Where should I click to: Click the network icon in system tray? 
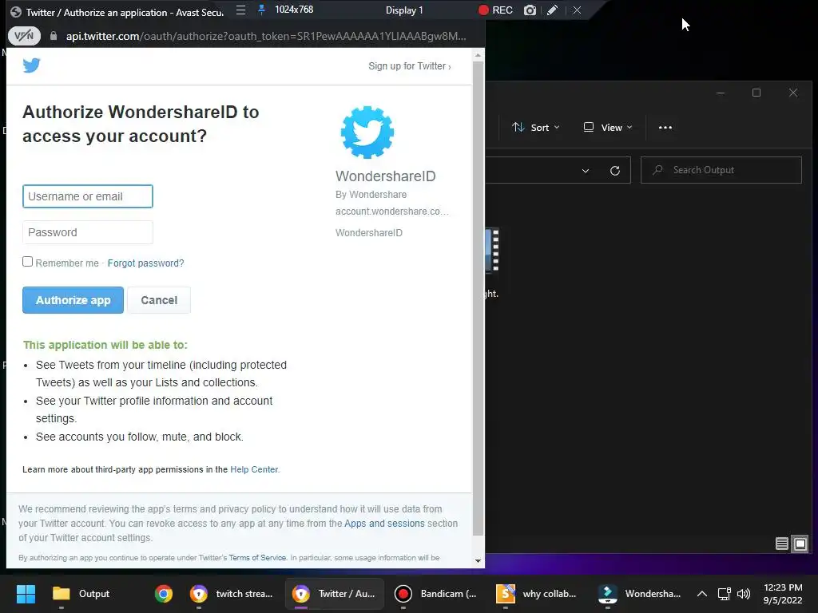coord(724,594)
